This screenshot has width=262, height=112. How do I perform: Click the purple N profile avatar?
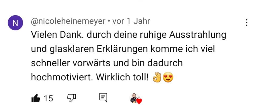[x=15, y=23]
